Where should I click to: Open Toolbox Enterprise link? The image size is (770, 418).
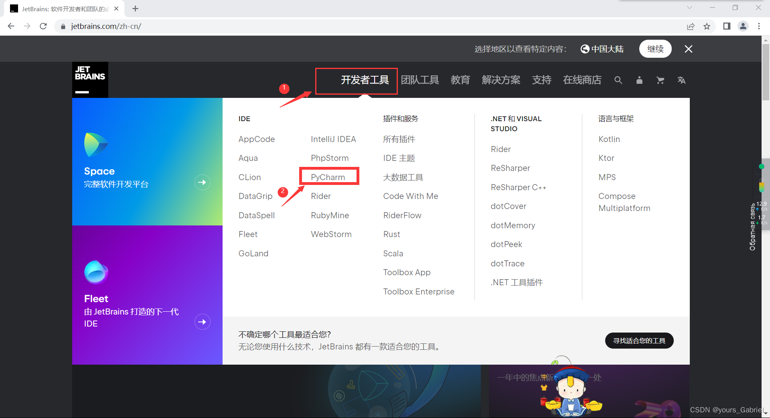click(x=419, y=292)
